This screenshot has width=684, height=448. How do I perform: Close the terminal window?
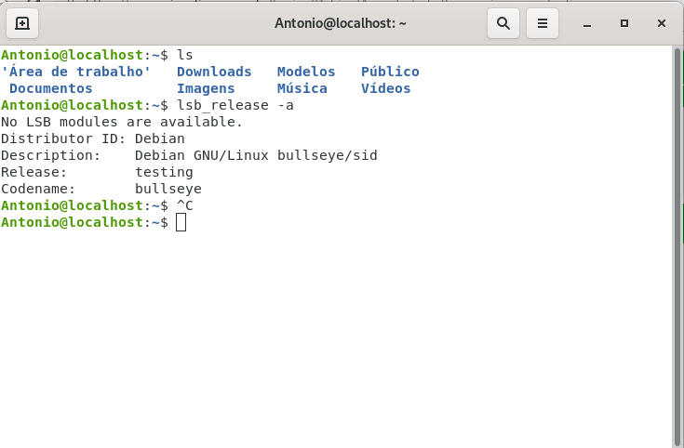point(662,23)
